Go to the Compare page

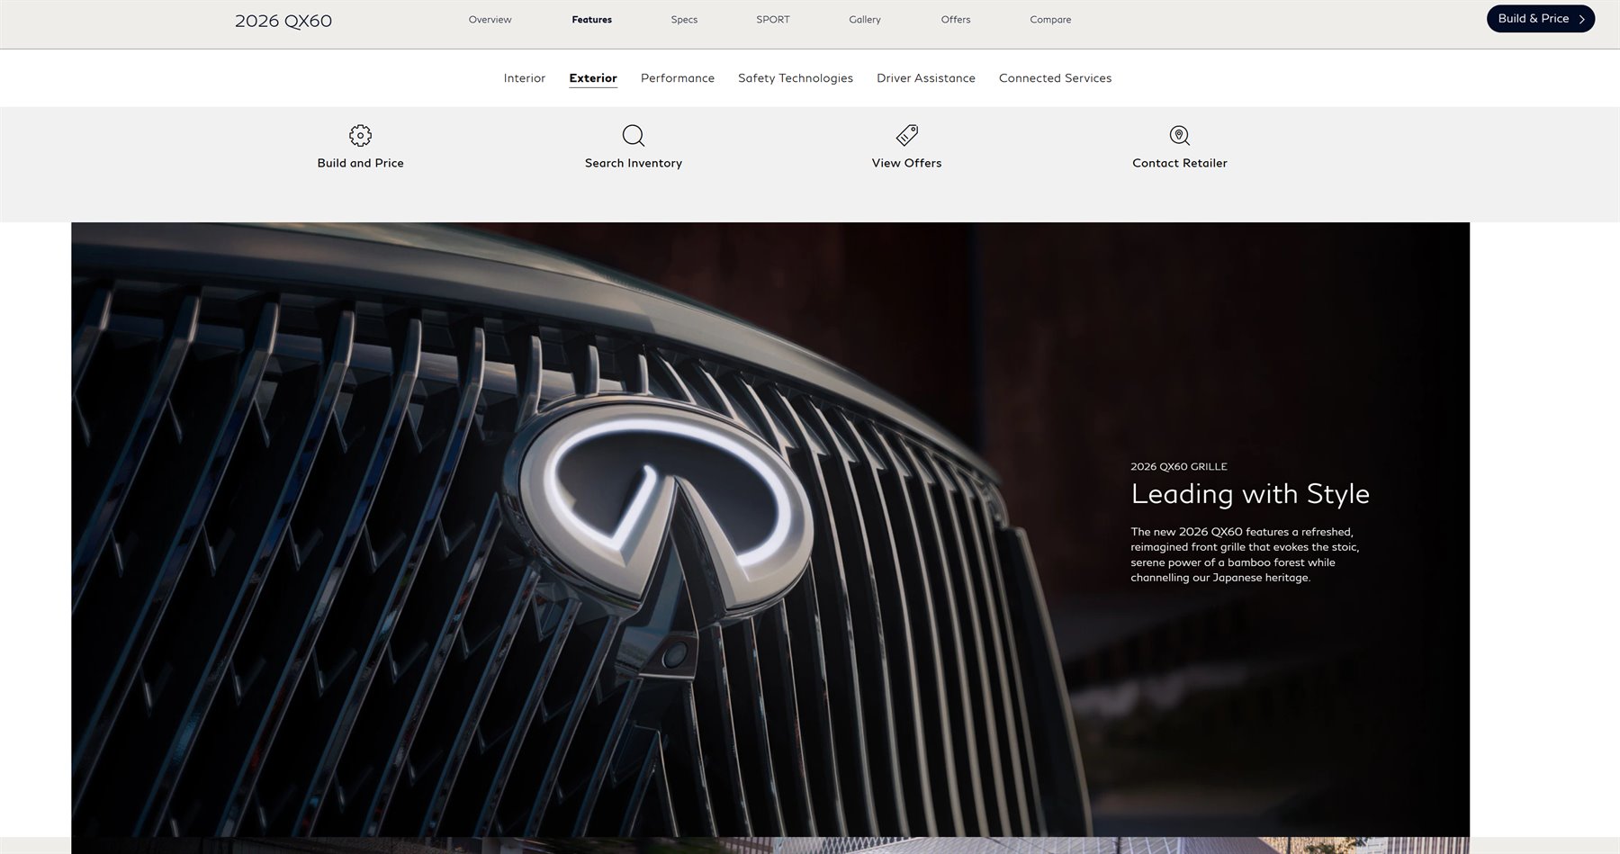[1049, 19]
